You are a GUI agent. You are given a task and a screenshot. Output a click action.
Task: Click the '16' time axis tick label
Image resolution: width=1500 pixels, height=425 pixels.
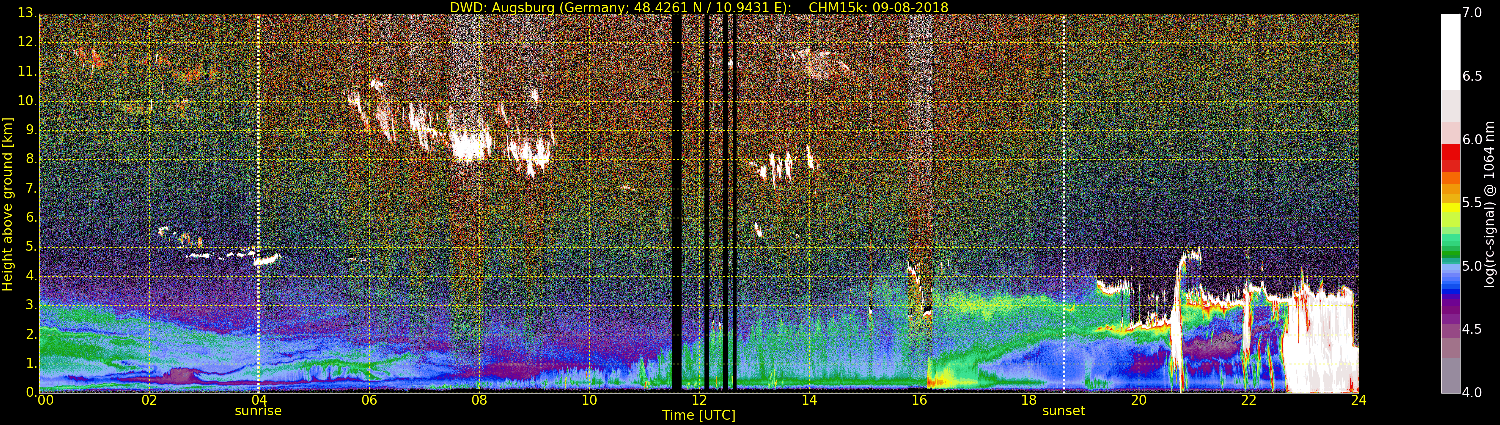919,400
